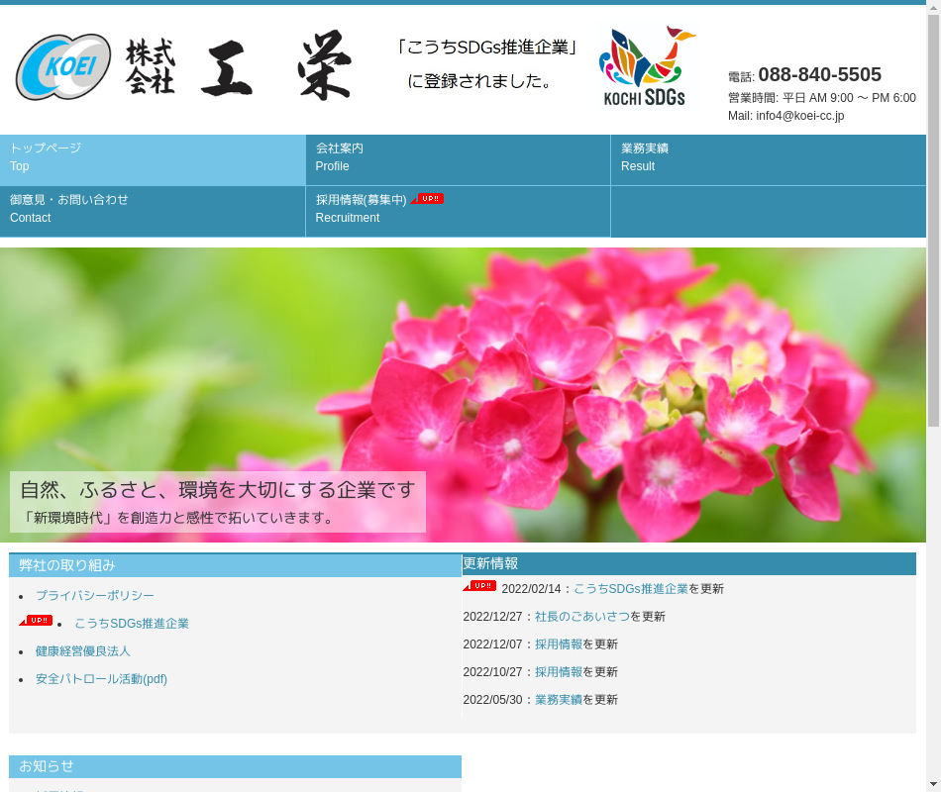Go to 業務実績 Result page
The image size is (941, 792).
(x=768, y=160)
